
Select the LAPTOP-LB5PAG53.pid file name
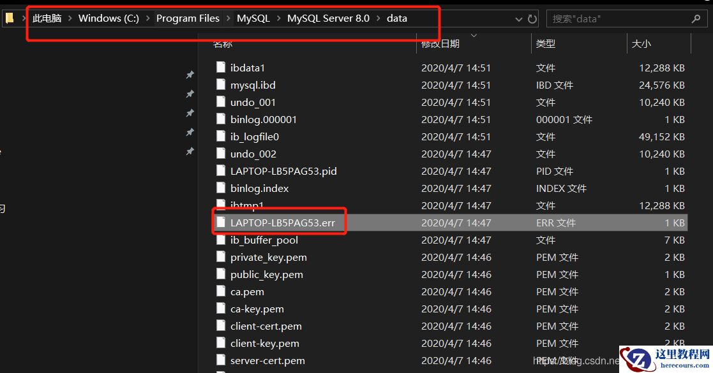pyautogui.click(x=283, y=172)
